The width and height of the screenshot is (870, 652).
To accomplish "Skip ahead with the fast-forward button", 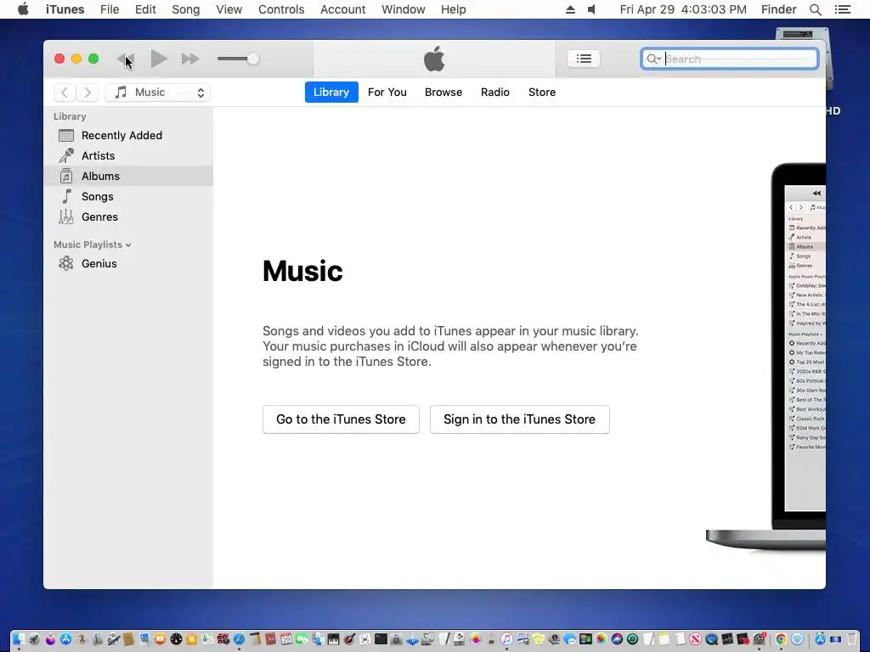I will tap(190, 59).
